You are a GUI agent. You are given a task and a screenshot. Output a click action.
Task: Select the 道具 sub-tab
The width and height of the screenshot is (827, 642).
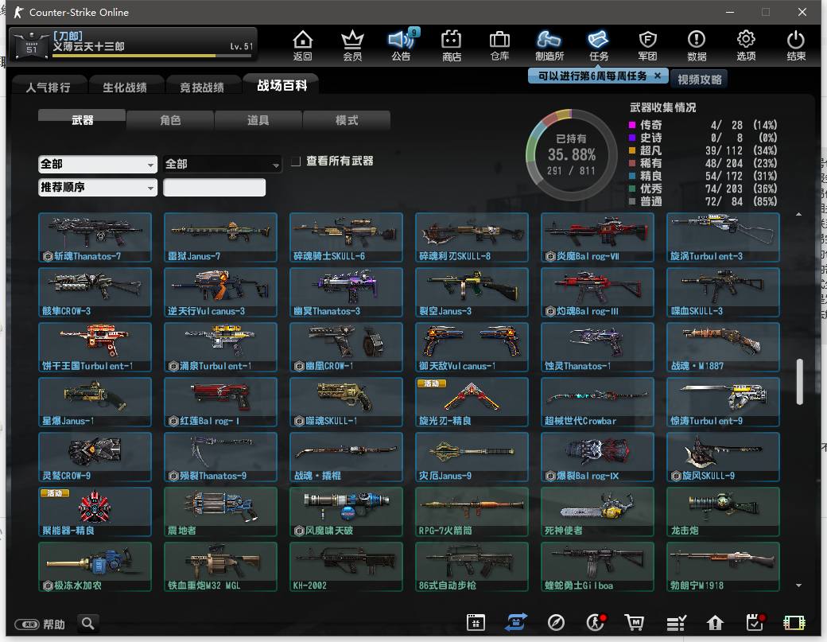click(258, 120)
